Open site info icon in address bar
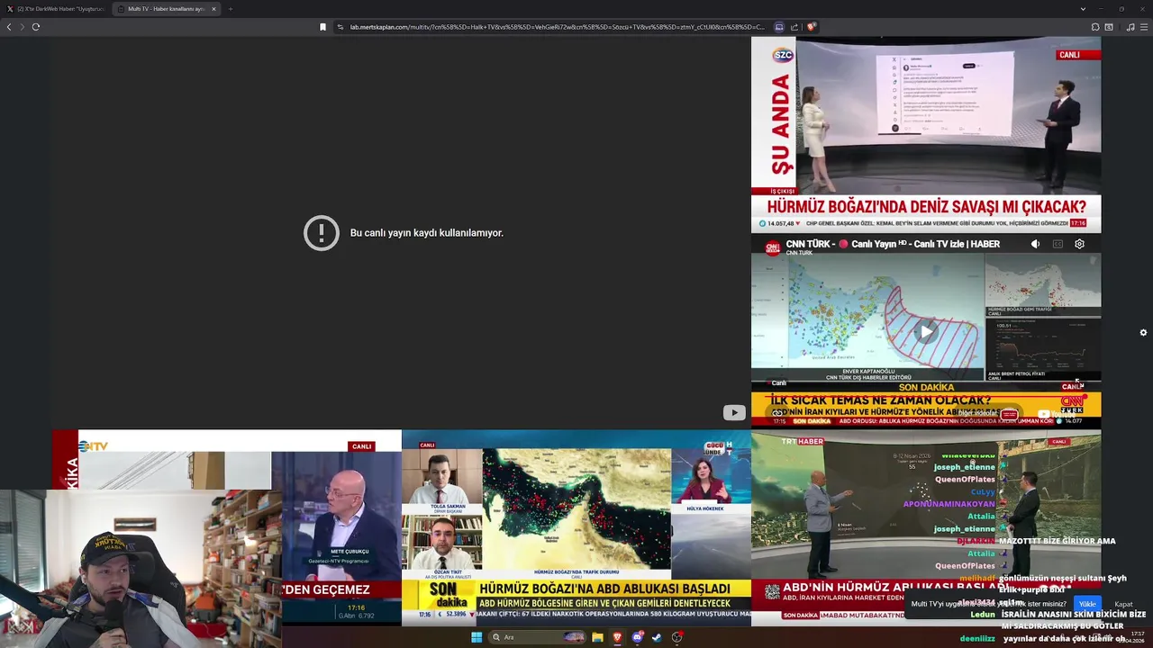 340,27
